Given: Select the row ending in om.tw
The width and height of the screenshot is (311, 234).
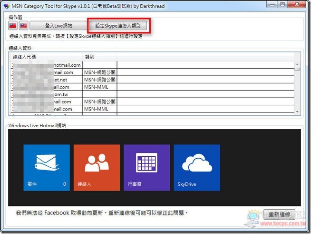Looking at the screenshot, I should tap(153, 94).
